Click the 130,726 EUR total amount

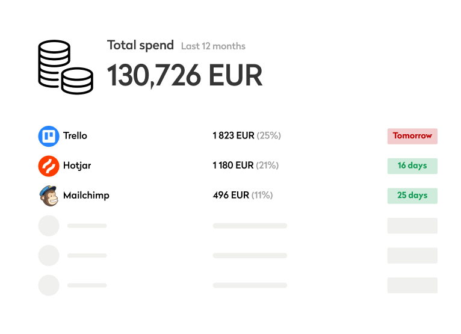click(185, 75)
